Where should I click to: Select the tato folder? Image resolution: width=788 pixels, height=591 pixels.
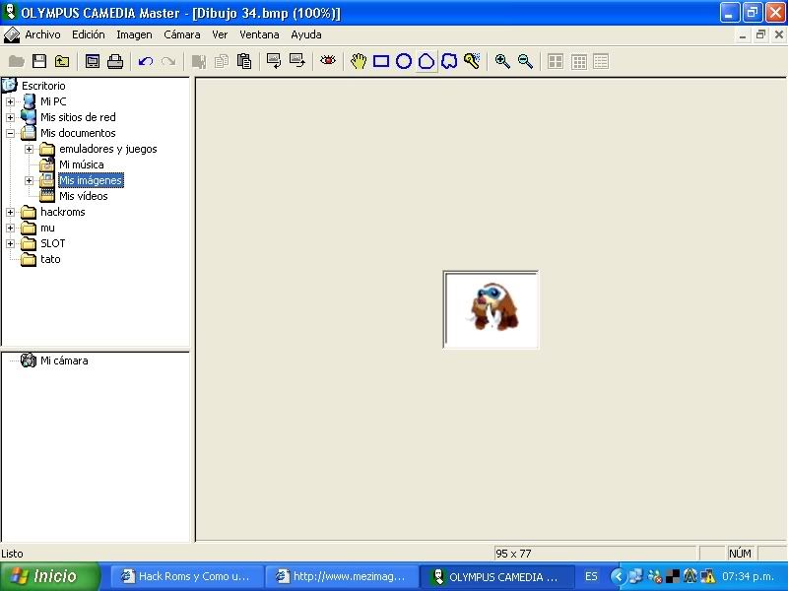(50, 259)
